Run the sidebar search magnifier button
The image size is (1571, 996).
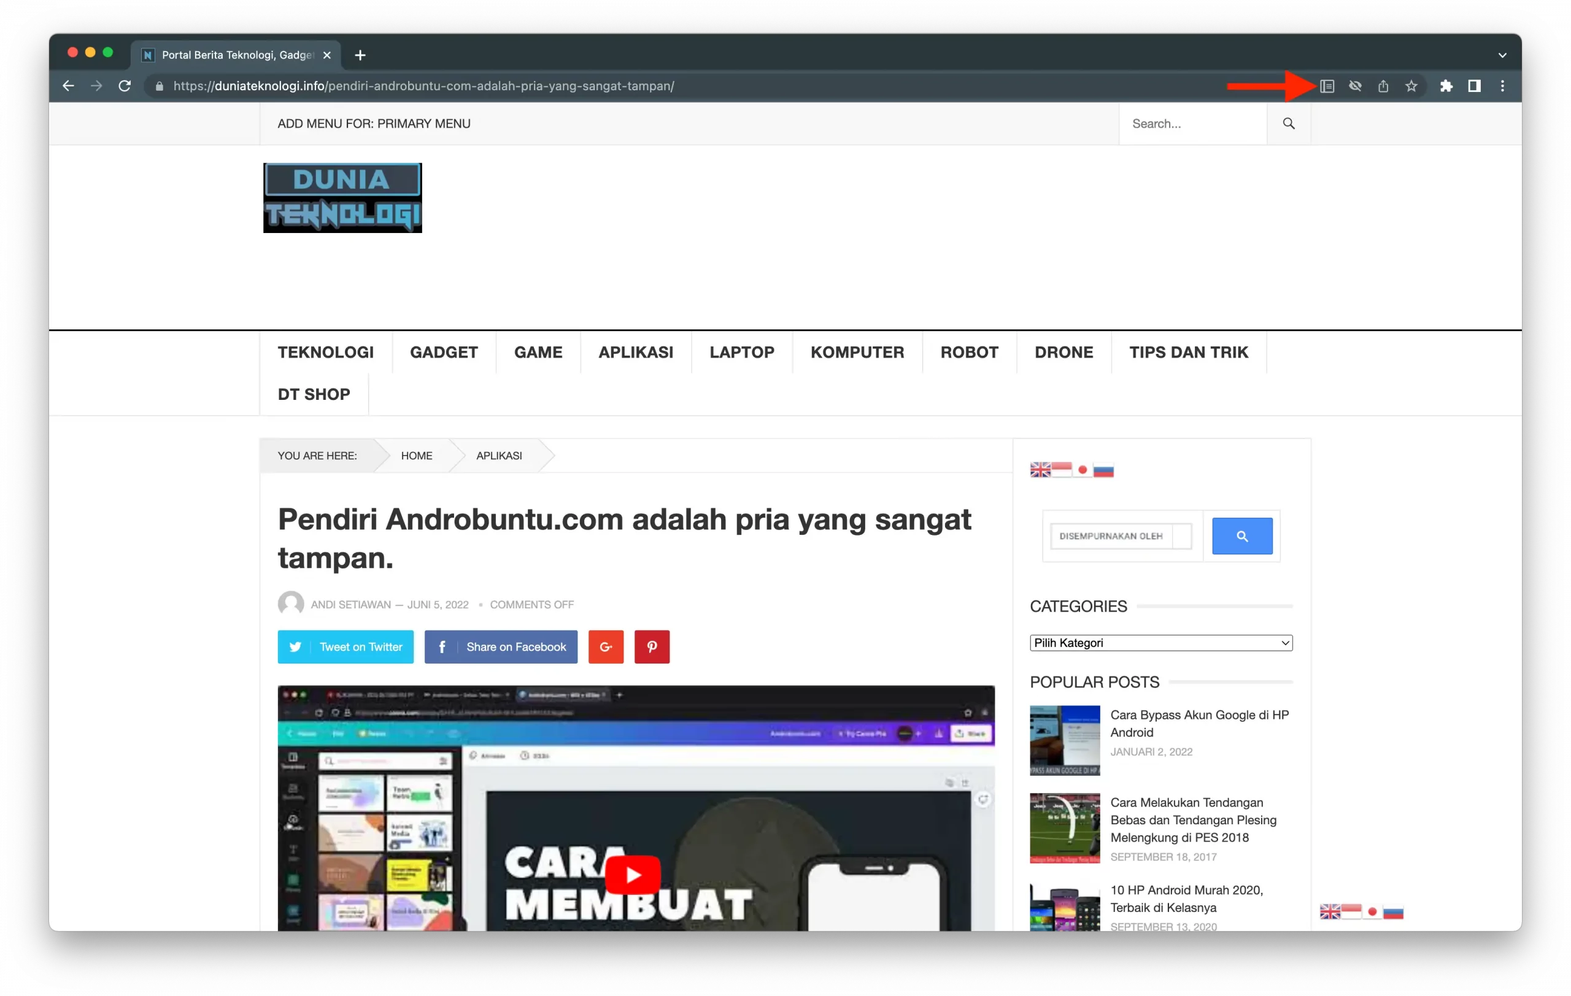point(1241,536)
